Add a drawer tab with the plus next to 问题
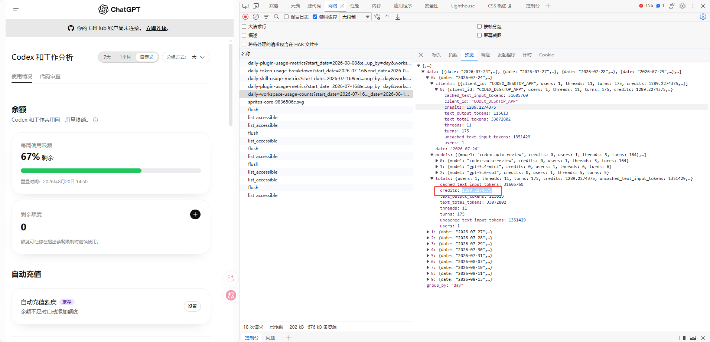This screenshot has width=710, height=342. (289, 338)
